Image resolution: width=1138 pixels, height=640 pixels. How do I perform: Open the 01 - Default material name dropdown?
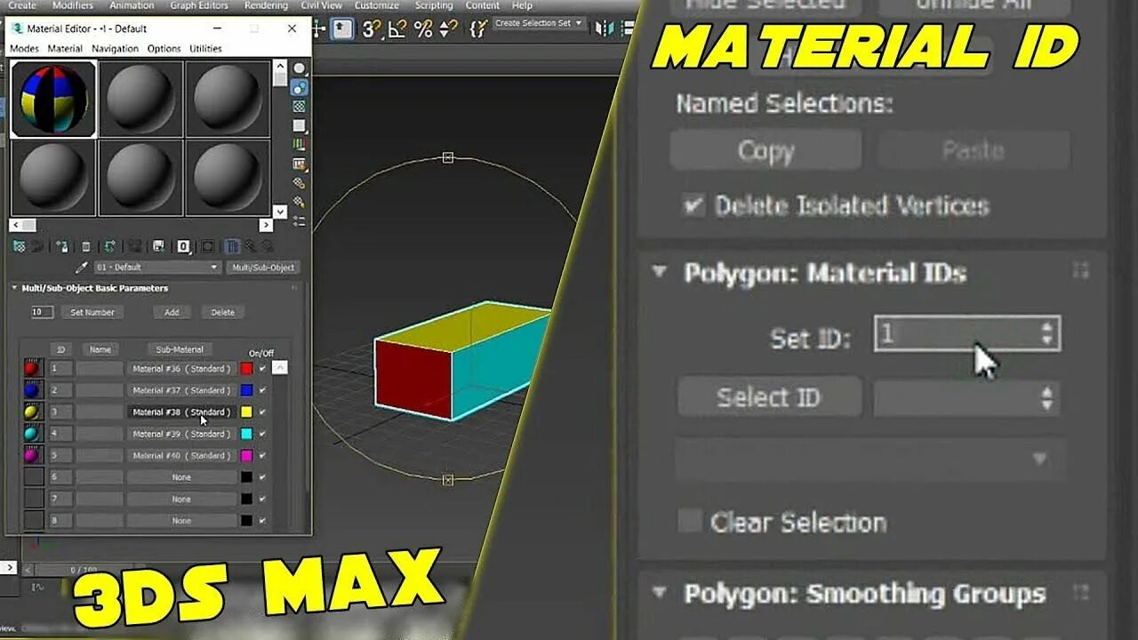[x=213, y=267]
